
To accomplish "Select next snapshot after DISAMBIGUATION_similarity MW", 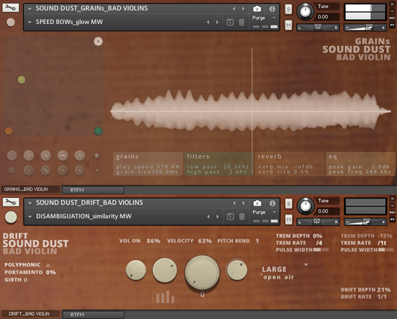I will (217, 216).
